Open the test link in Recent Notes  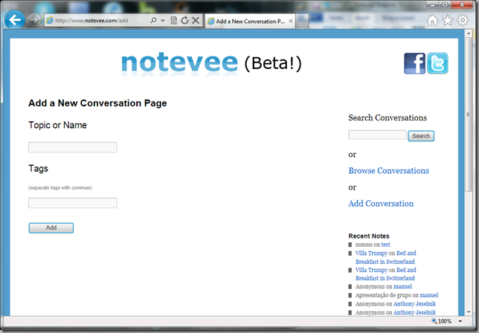[385, 245]
